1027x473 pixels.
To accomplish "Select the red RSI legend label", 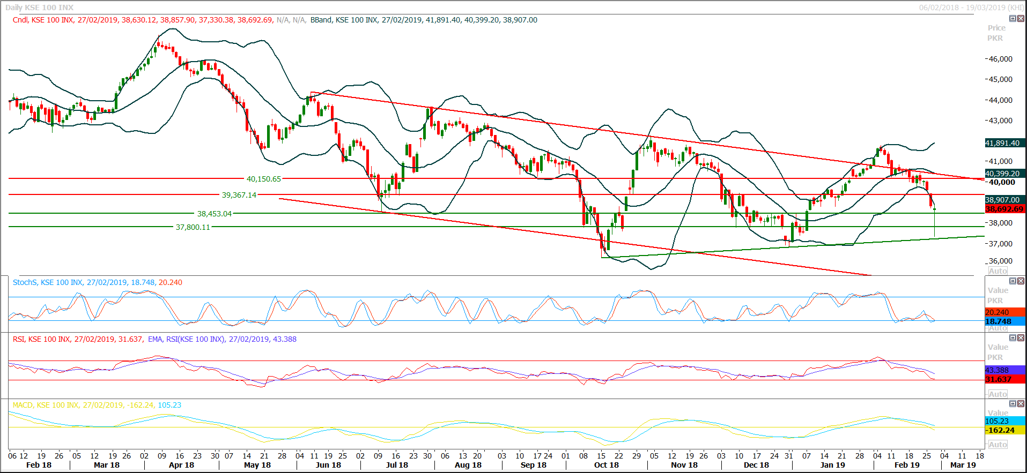I will click(78, 339).
